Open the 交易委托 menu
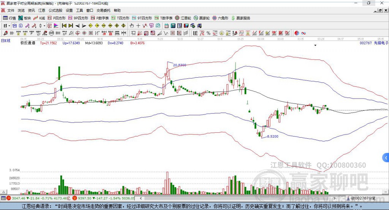The height and width of the screenshot is (210, 389). 103,10
